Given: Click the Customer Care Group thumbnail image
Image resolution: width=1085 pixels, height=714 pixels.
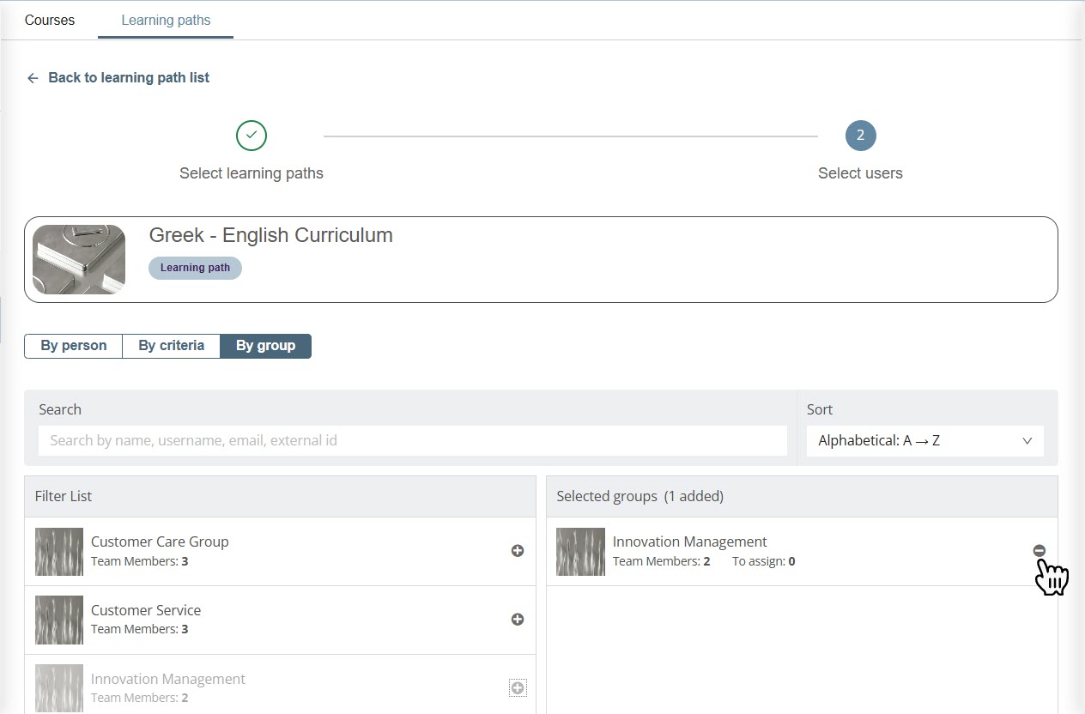Looking at the screenshot, I should coord(59,551).
